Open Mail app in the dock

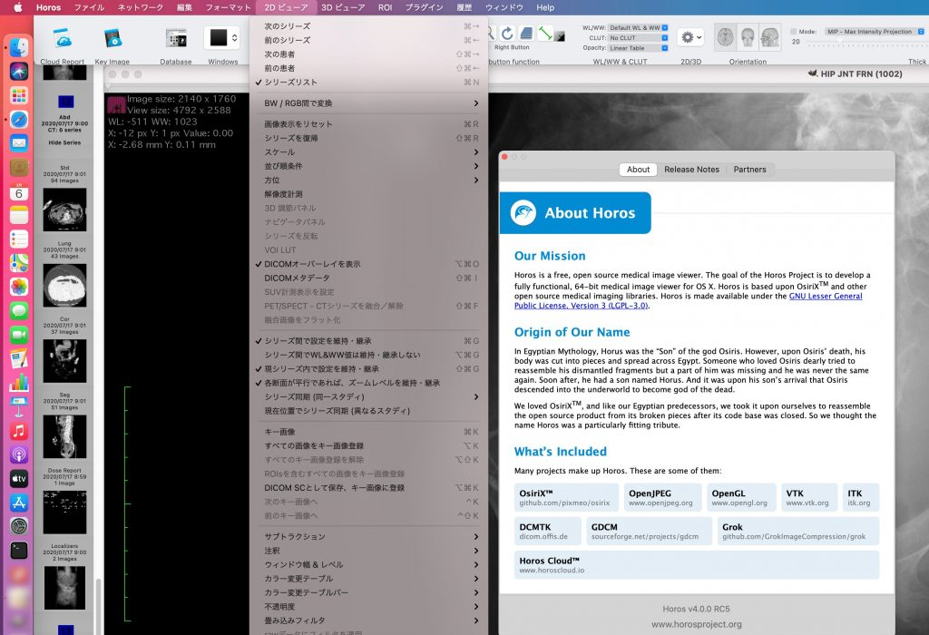coord(19,142)
